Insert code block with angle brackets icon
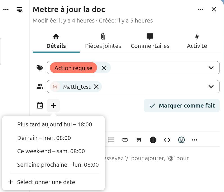This screenshot has height=192, width=224. click(167, 140)
